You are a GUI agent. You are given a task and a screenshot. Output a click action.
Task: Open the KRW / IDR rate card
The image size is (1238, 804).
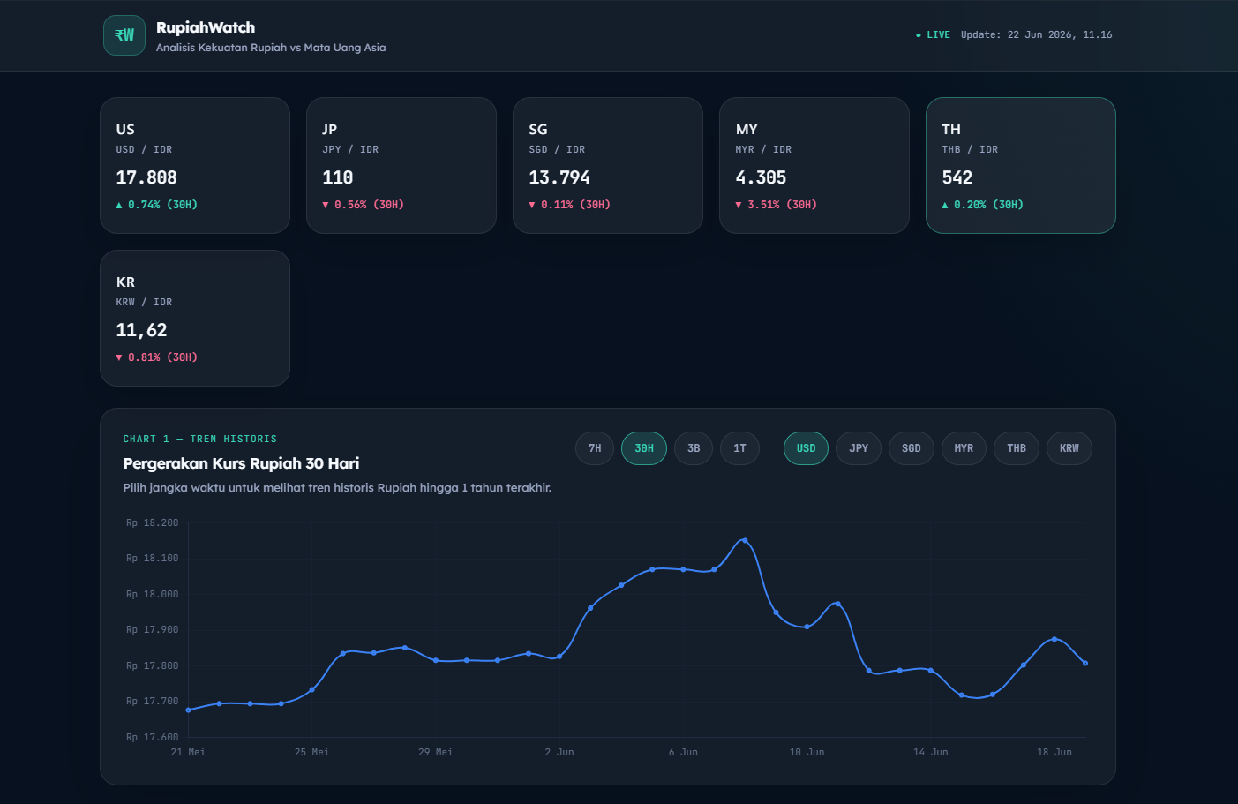tap(195, 318)
